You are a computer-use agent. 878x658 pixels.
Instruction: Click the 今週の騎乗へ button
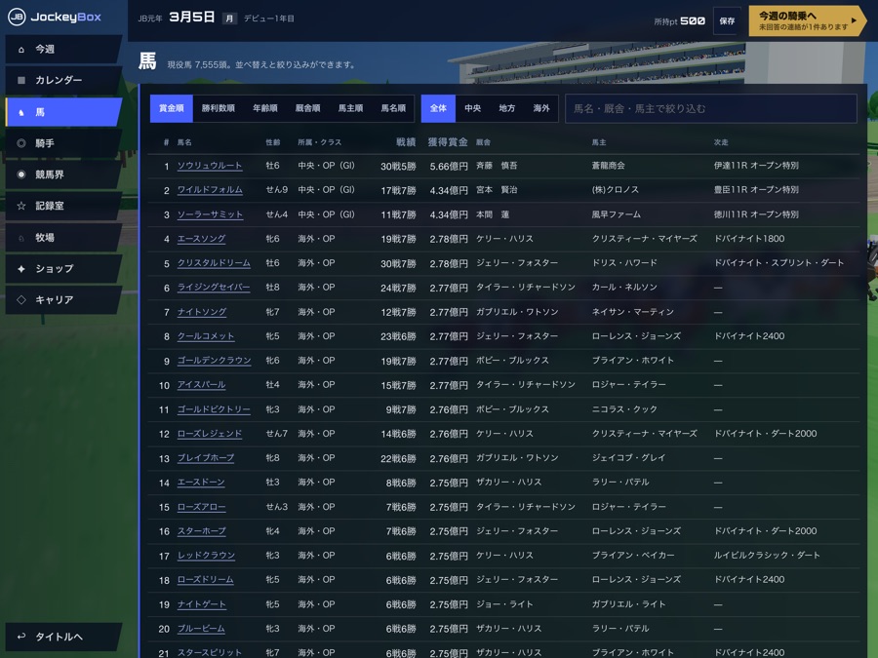[x=807, y=20]
